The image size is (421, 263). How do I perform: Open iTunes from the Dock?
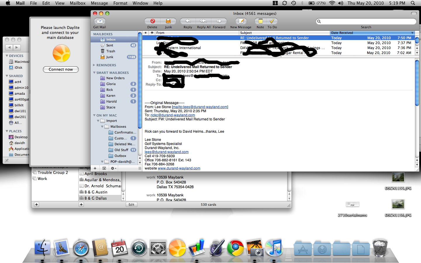point(274,248)
